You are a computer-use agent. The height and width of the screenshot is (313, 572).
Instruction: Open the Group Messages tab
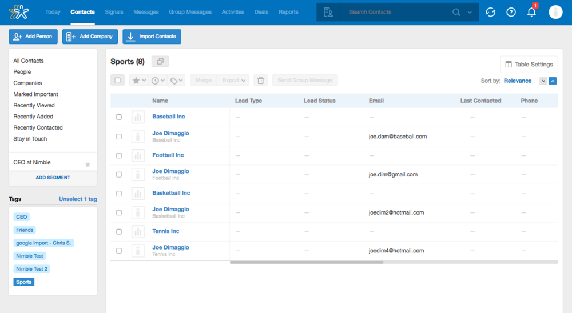pyautogui.click(x=190, y=12)
